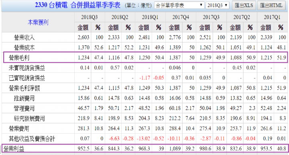This screenshot has width=289, height=155.
Task: Click the 匯出HTML button
Action: pos(271,5)
